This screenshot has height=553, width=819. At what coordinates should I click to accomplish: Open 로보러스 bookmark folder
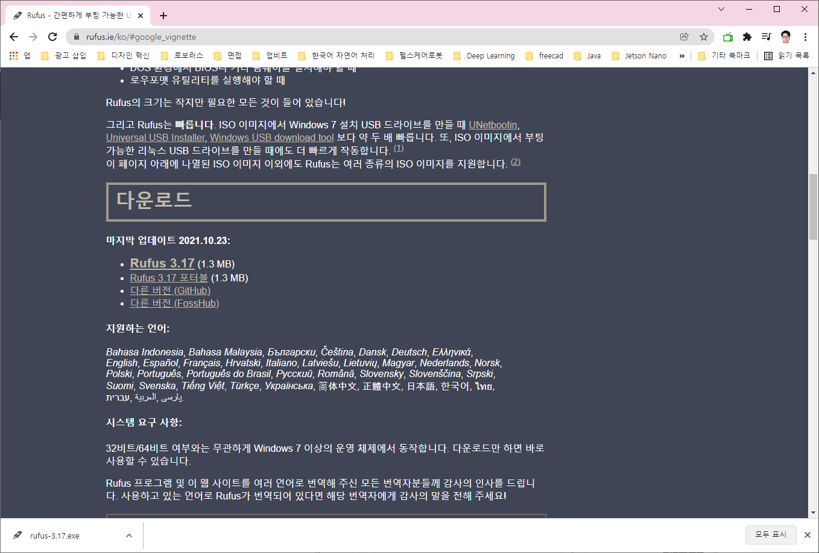coord(182,55)
